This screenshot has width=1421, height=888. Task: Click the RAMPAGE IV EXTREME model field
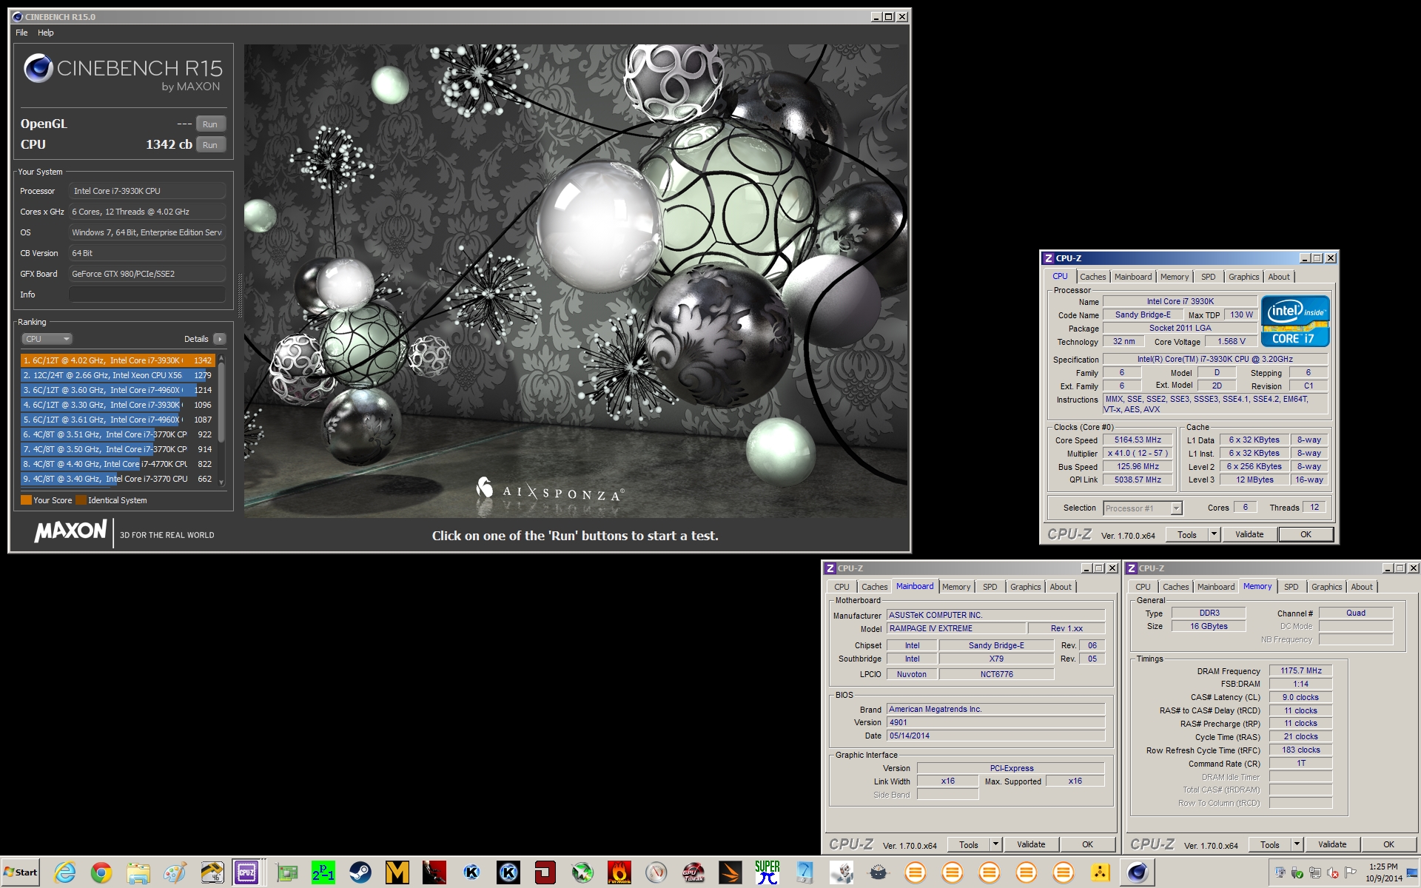pos(956,628)
